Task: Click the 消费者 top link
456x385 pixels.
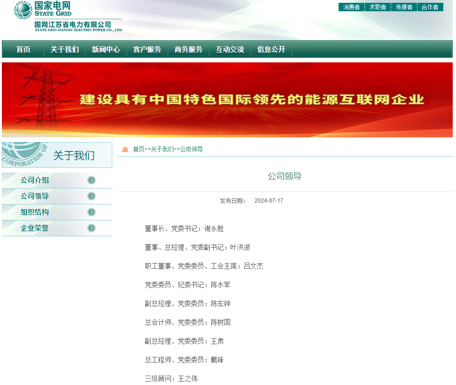Action: tap(351, 7)
